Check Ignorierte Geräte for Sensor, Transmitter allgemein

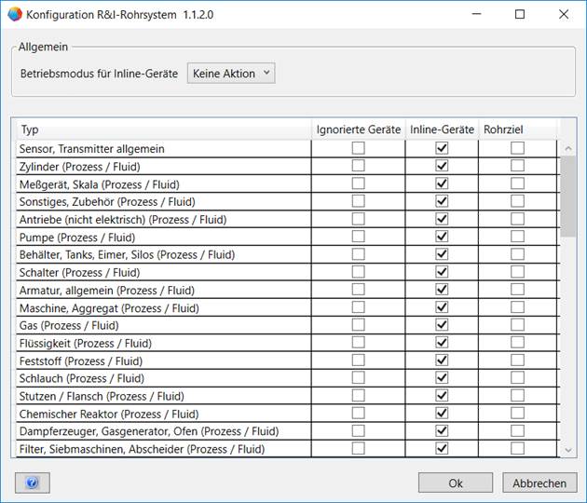tap(359, 148)
